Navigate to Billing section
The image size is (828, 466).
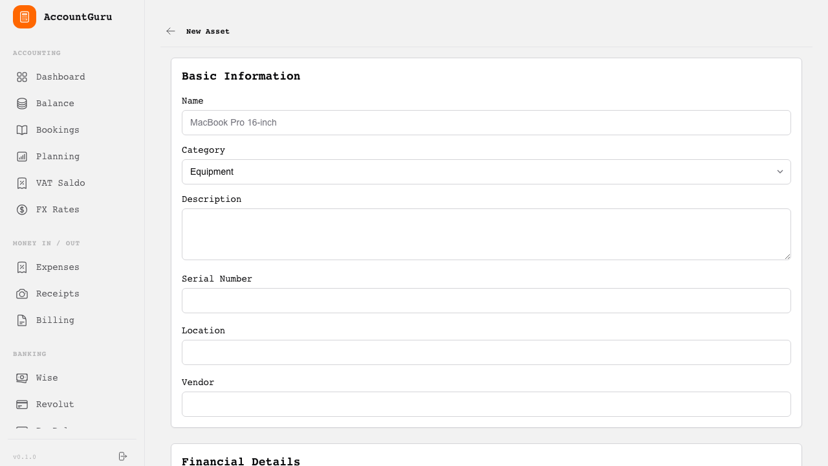click(x=55, y=320)
